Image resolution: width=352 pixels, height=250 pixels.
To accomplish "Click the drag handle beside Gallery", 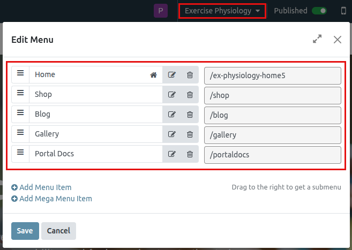I will (20, 133).
